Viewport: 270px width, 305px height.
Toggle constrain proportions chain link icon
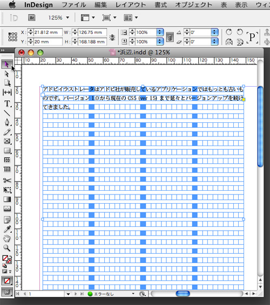[170, 37]
